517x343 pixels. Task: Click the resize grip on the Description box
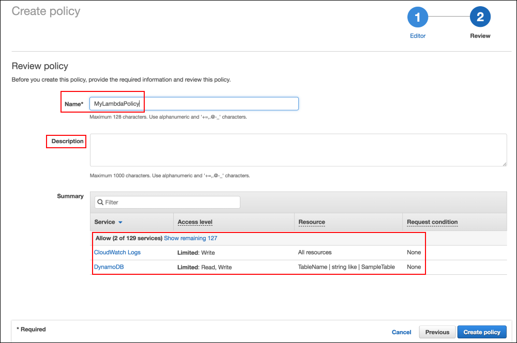[505, 163]
